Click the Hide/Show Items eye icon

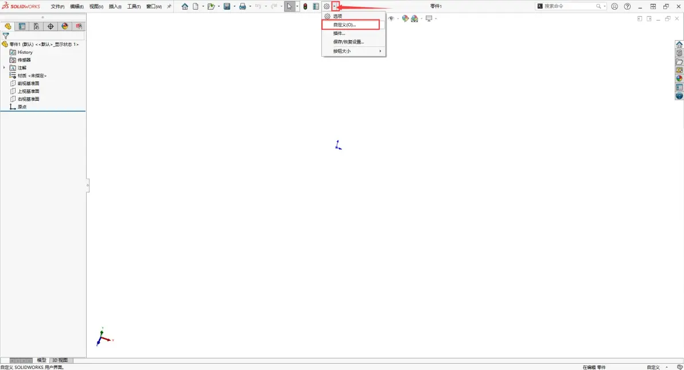[x=391, y=19]
